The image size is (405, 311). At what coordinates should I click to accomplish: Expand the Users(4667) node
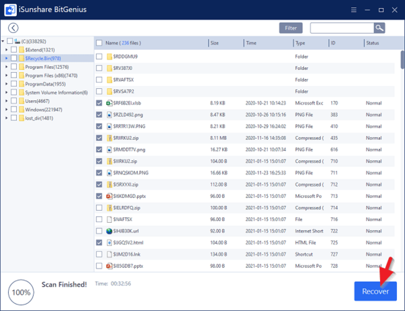7,101
